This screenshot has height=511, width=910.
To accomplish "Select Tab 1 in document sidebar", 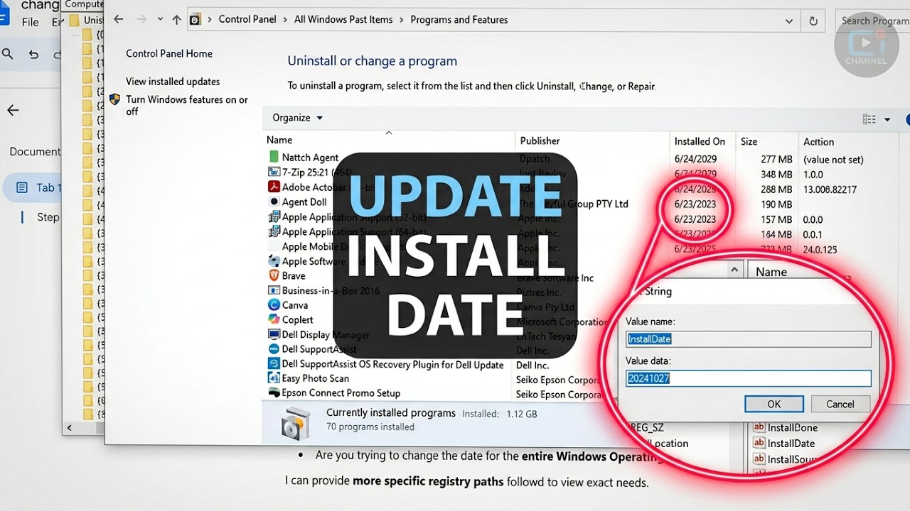I will pos(33,187).
